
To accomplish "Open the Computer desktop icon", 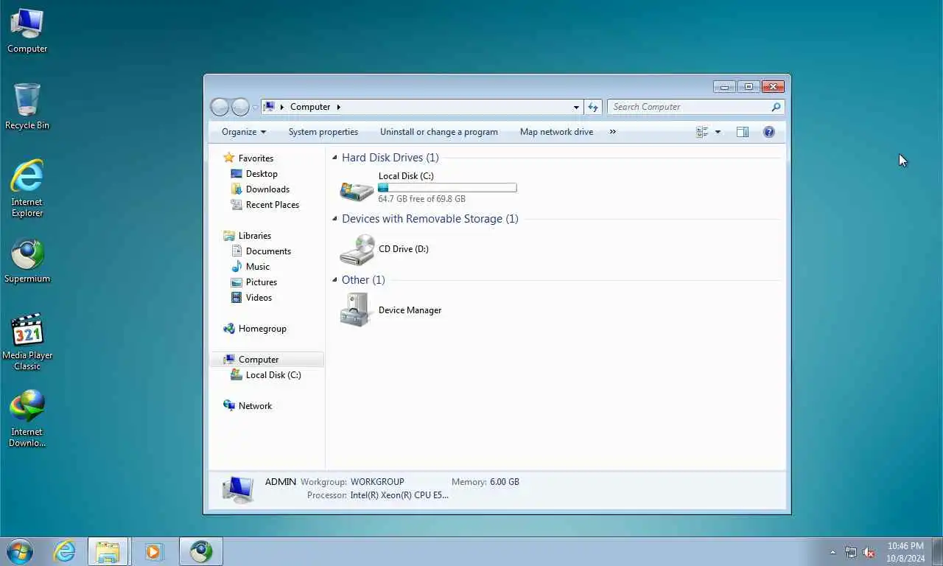I will (x=27, y=30).
